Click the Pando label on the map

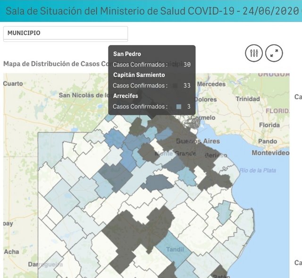pyautogui.click(x=268, y=141)
